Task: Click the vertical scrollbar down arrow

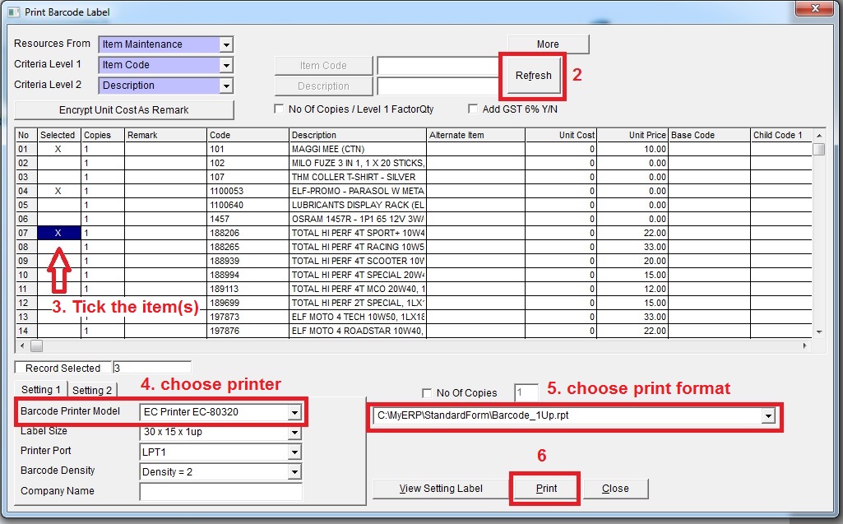Action: [x=818, y=332]
